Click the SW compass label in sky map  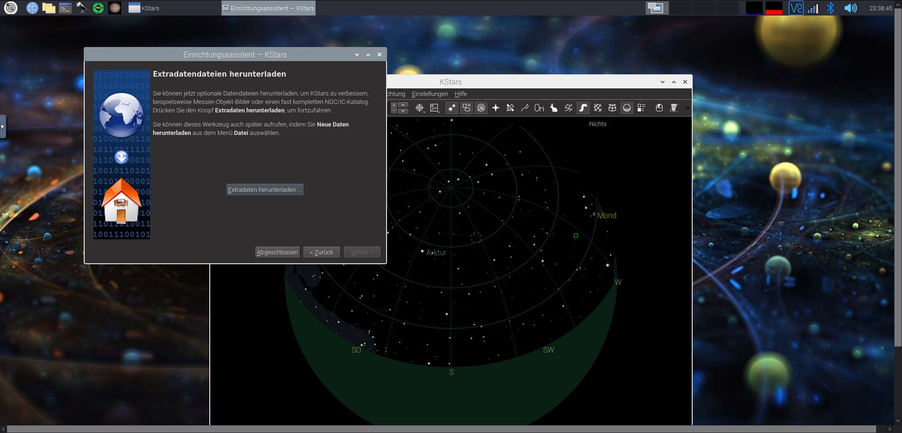coord(548,350)
